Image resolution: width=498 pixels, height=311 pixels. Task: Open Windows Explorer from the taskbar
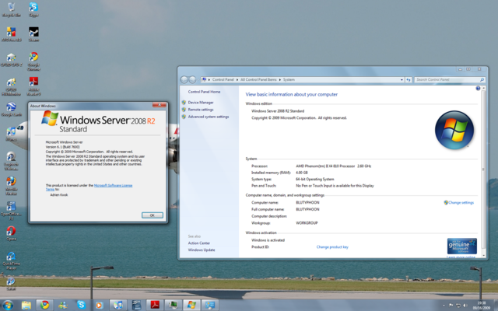tap(26, 305)
